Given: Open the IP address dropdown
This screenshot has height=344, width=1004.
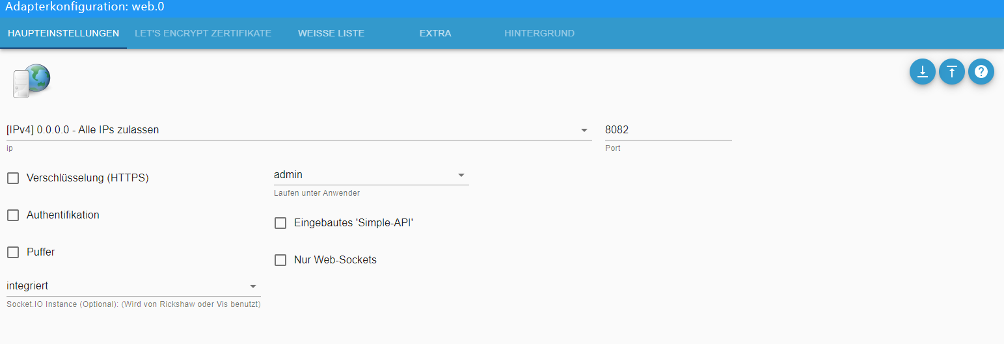Looking at the screenshot, I should (299, 130).
